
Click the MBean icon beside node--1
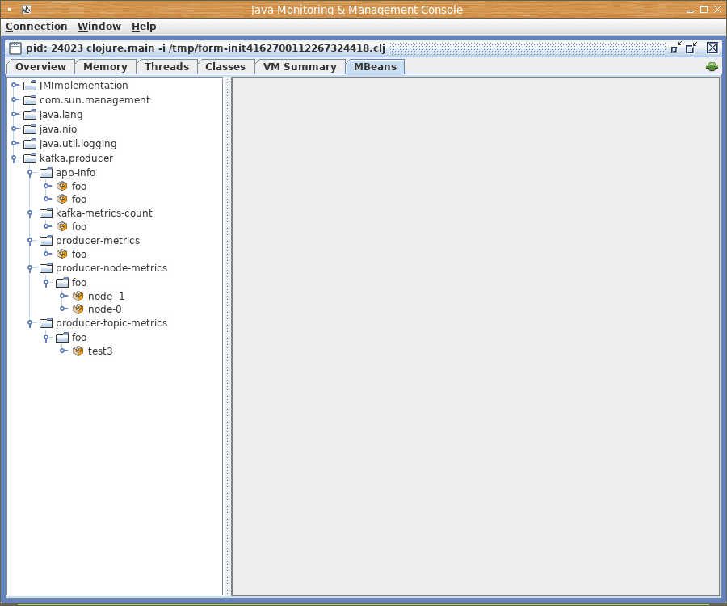tap(78, 296)
